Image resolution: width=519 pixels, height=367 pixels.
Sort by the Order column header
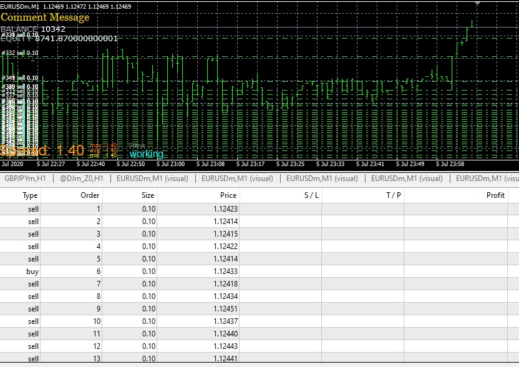(72, 195)
